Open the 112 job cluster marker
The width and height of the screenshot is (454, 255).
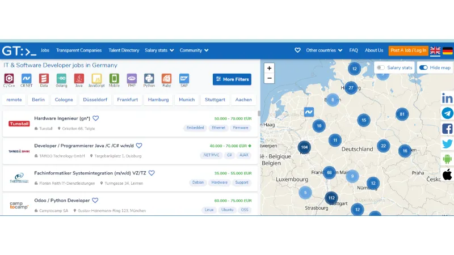pyautogui.click(x=331, y=198)
